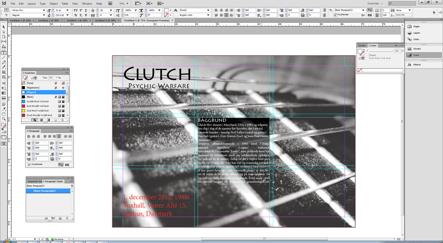This screenshot has height=243, width=443.
Task: Toggle Hyphenate checkbox in control bar
Action: (335, 15)
